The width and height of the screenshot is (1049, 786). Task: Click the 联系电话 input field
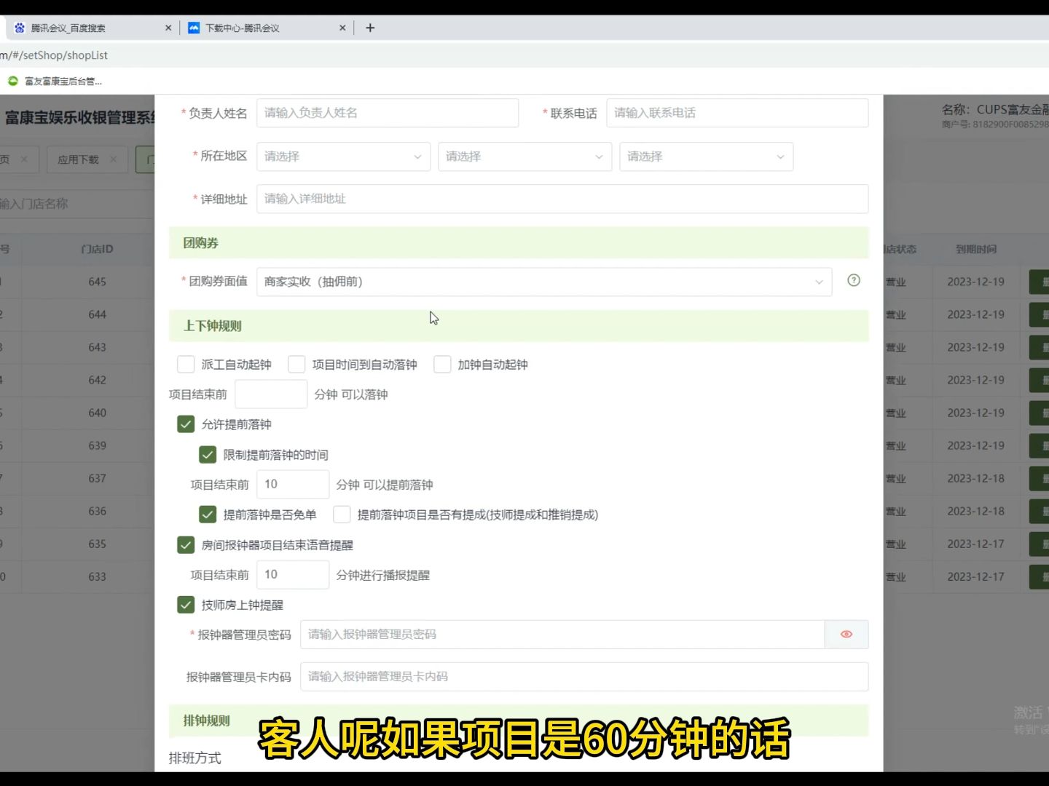click(737, 113)
